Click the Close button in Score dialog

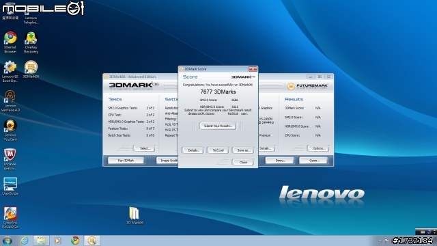click(243, 163)
